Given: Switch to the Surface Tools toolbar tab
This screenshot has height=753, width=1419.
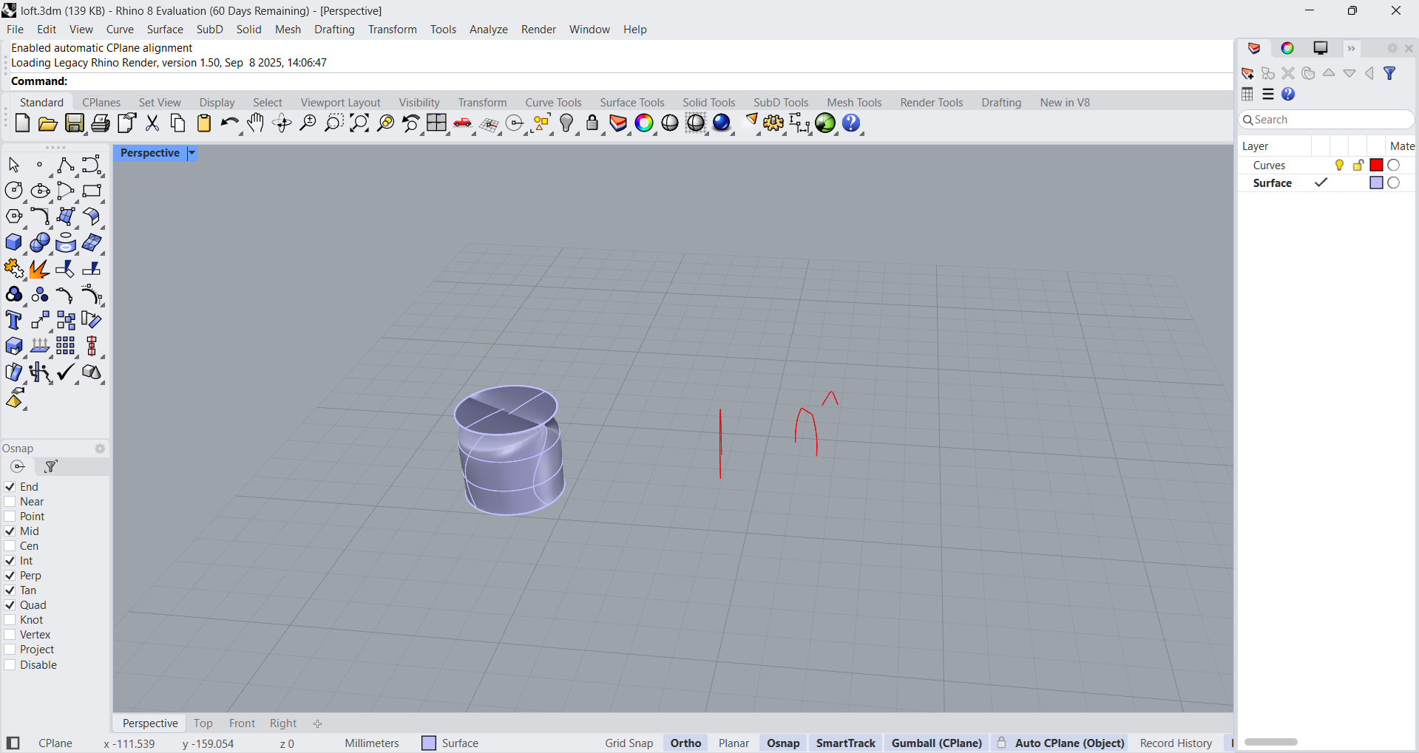Looking at the screenshot, I should point(631,103).
